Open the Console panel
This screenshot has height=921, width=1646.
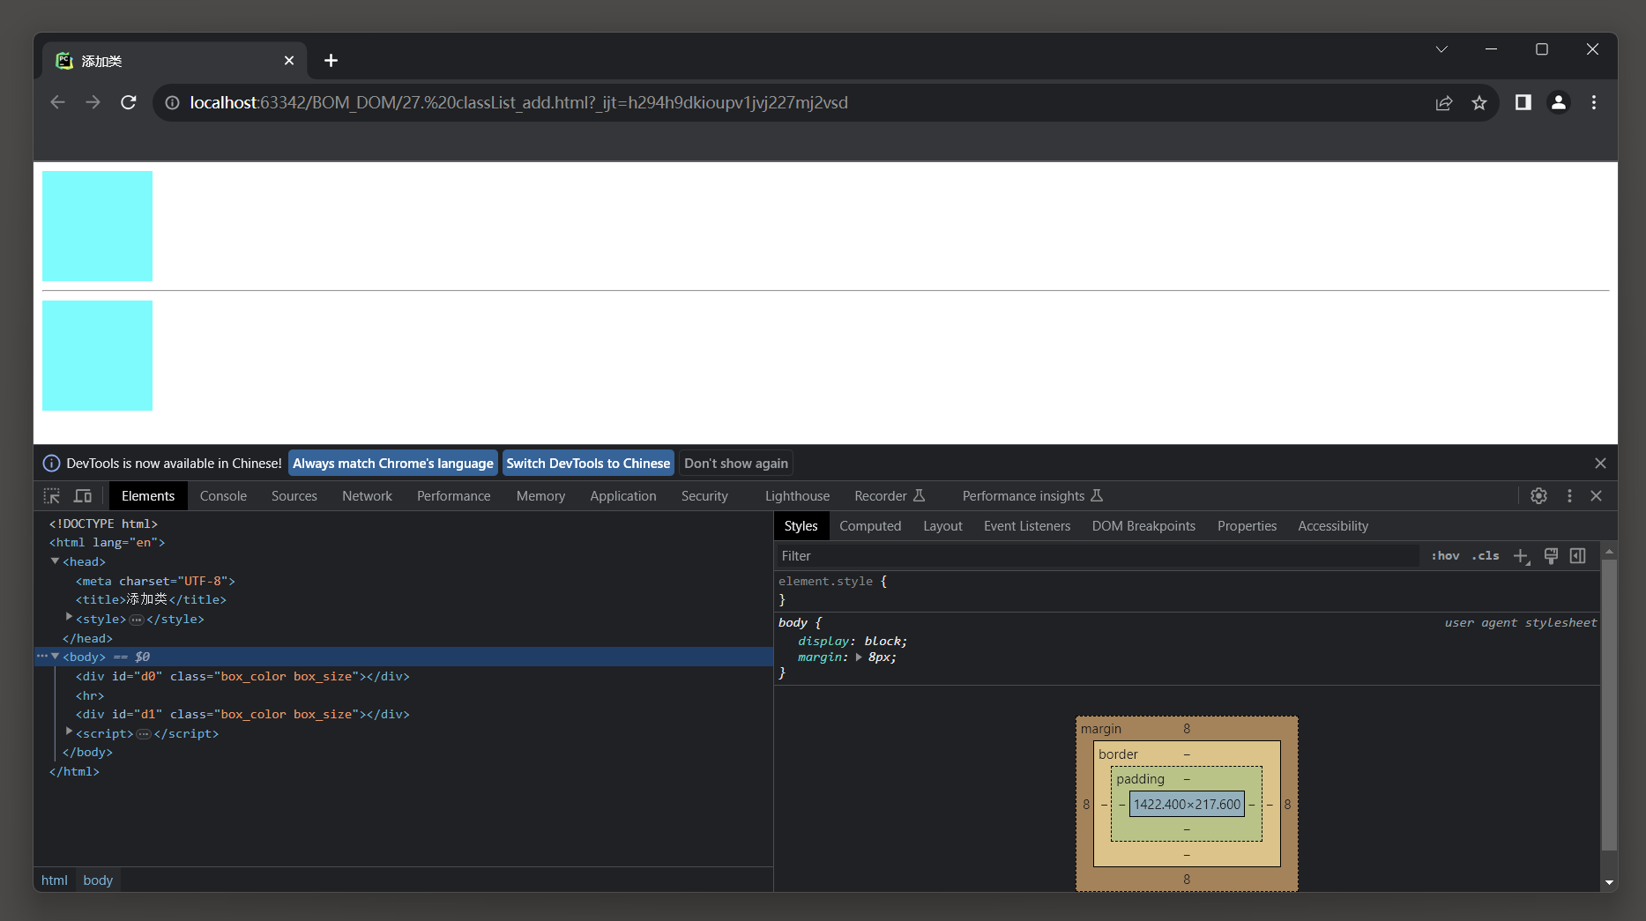click(x=223, y=496)
